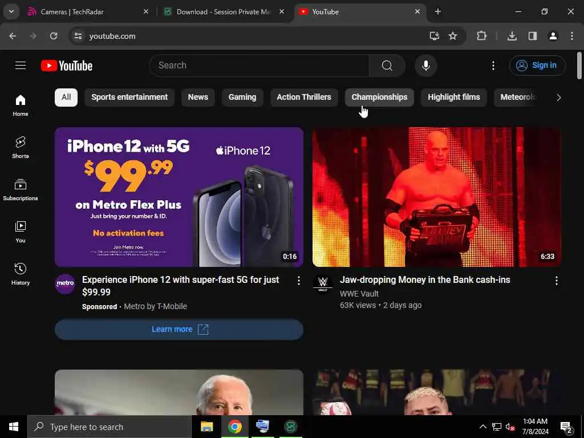The image size is (584, 438).
Task: Open the Metro by T-Mobile advertiser link
Action: pos(155,306)
